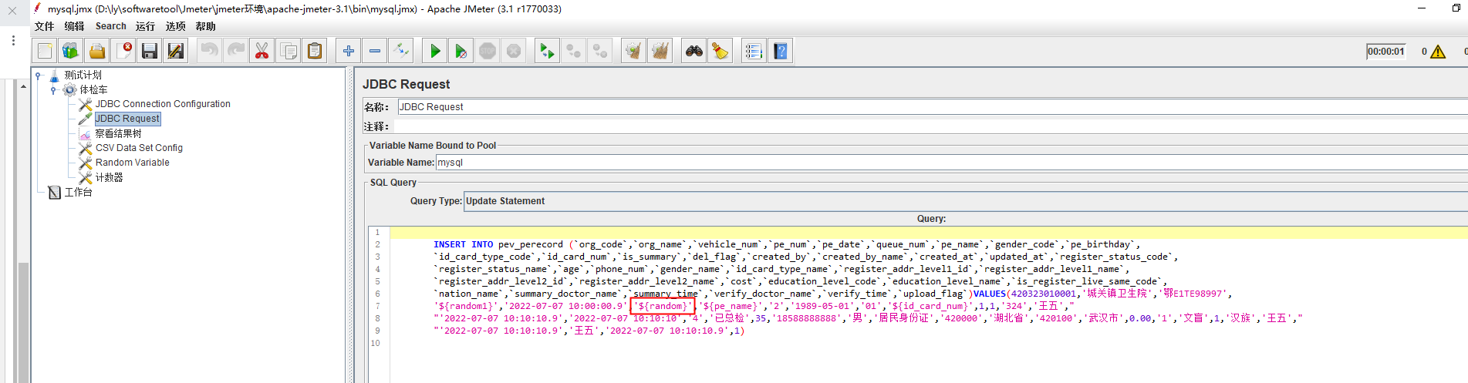Click the grayed Shutdown test icon

click(514, 51)
